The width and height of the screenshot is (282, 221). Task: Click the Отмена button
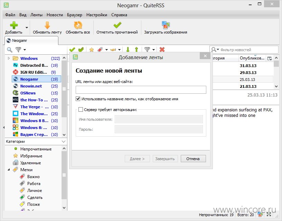[x=193, y=159]
